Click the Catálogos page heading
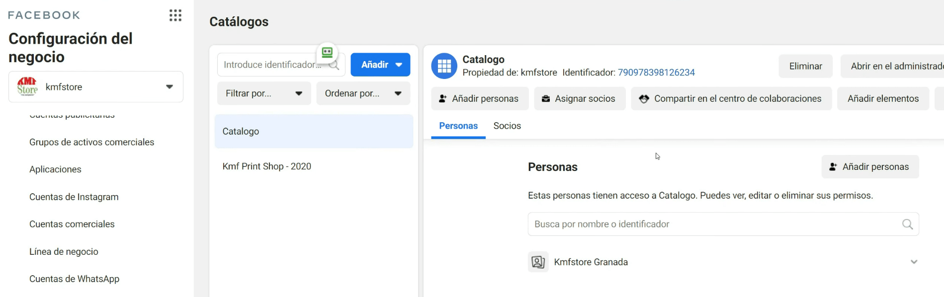Image resolution: width=944 pixels, height=297 pixels. coord(239,22)
